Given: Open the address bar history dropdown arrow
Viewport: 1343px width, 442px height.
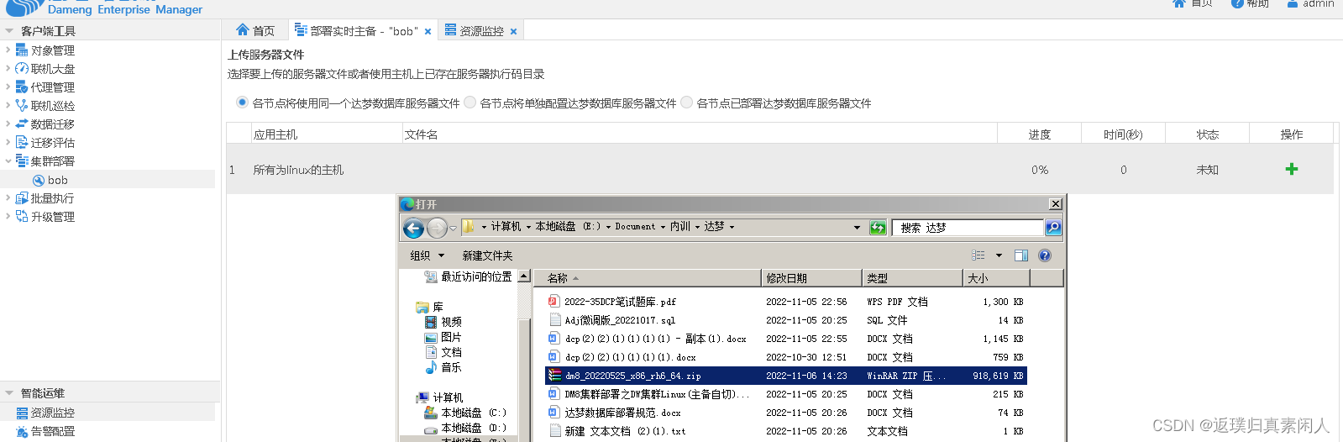Looking at the screenshot, I should (857, 228).
